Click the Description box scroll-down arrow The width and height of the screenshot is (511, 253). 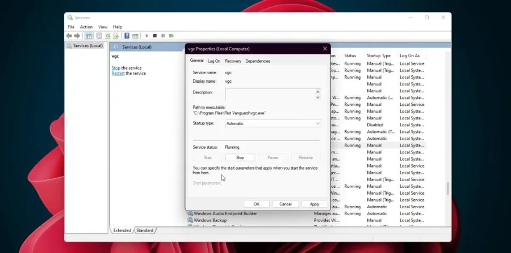coord(318,97)
